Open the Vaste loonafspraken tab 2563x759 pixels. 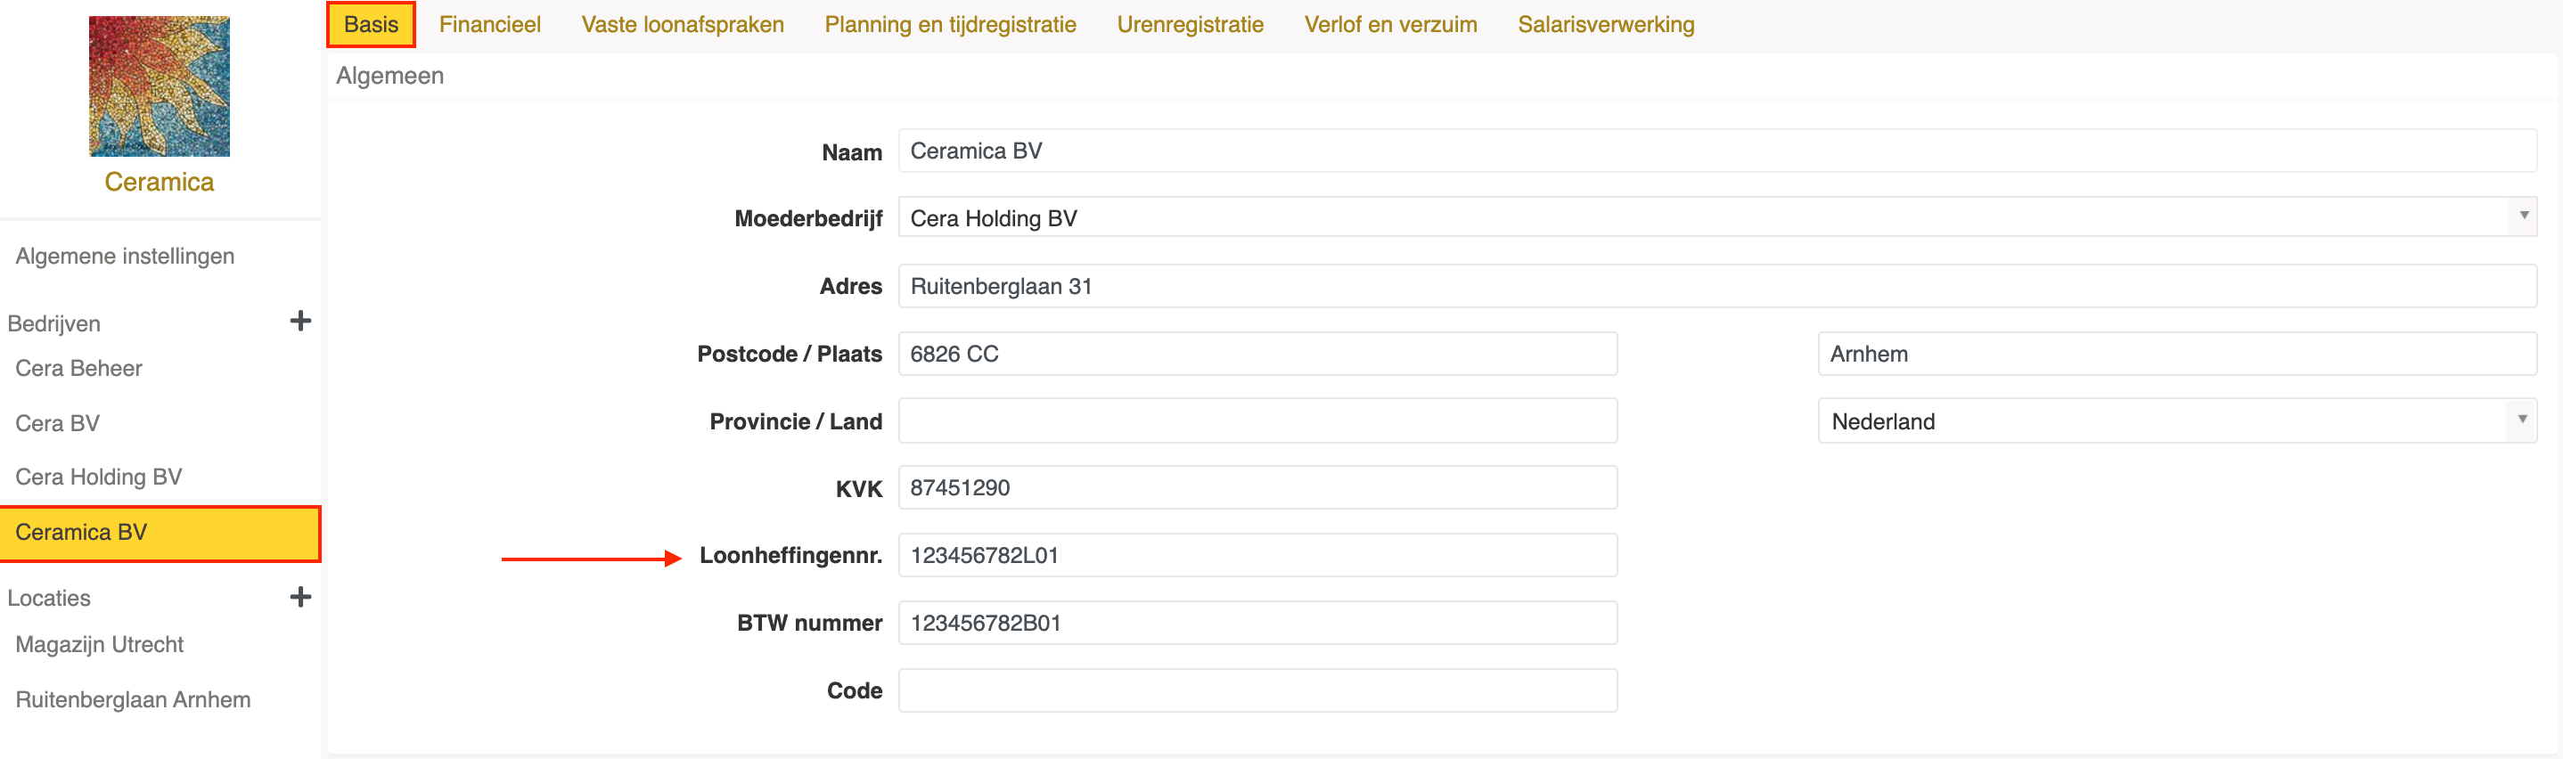(x=682, y=24)
